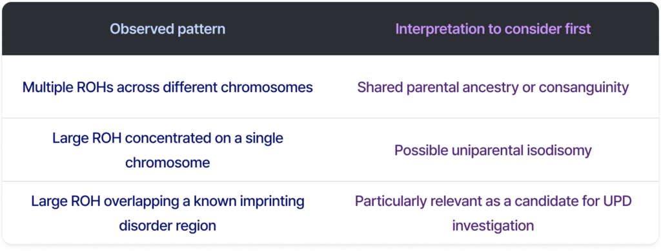This screenshot has height=251, width=661.
Task: Select the 'Possible uniparental isodisomy' cell
Action: click(x=493, y=151)
